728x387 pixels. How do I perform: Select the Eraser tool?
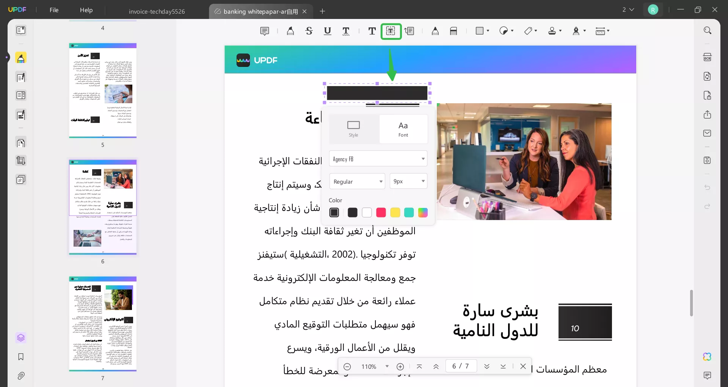coord(453,31)
